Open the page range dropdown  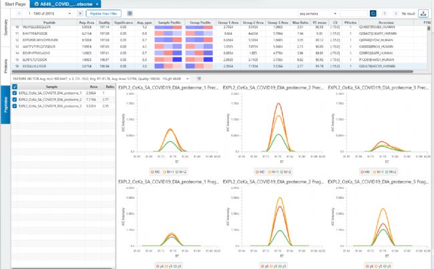pos(50,13)
